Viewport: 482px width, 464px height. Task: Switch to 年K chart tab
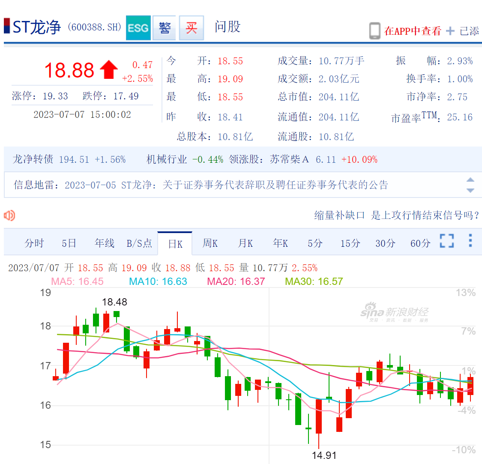click(280, 243)
